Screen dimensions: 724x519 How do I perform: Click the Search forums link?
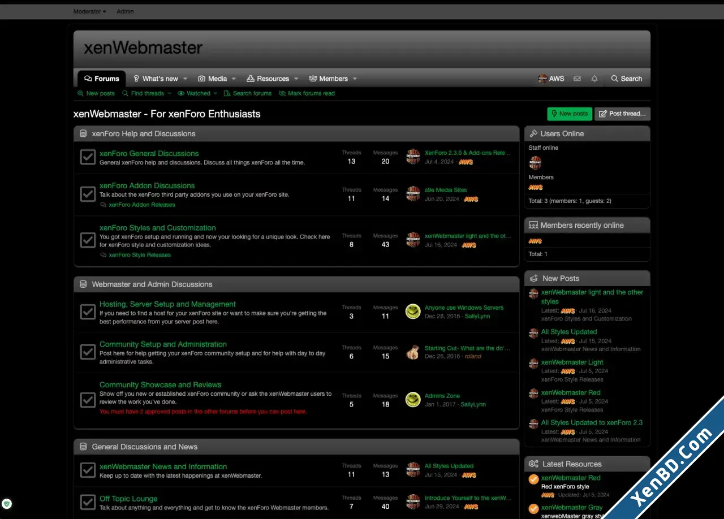[x=248, y=93]
